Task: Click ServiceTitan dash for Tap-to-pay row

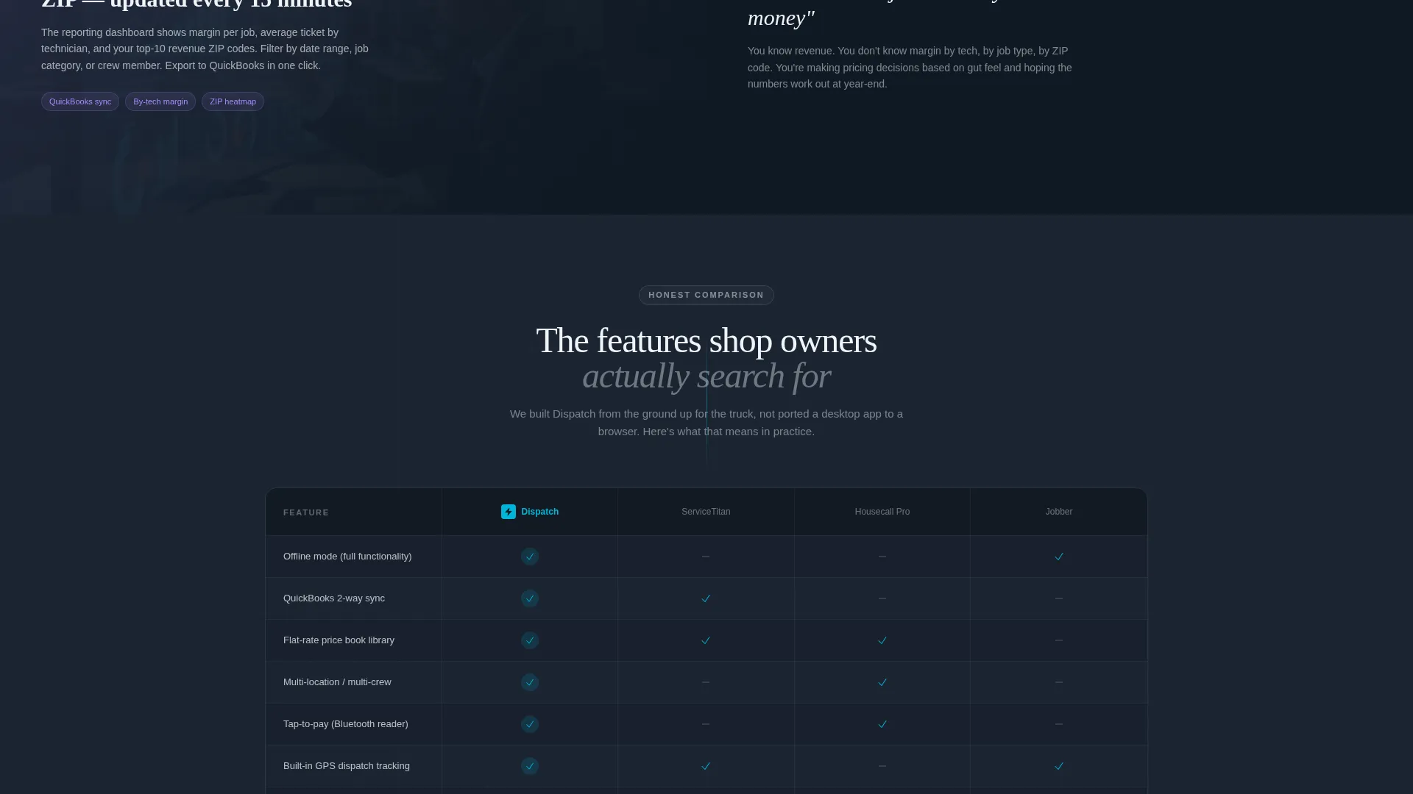Action: 706,724
